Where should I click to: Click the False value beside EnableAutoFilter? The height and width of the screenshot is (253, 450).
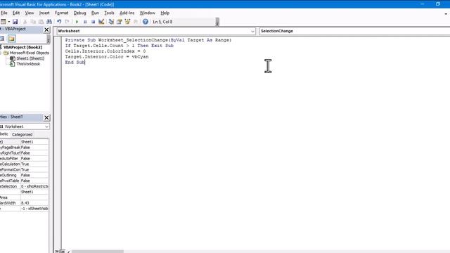(x=34, y=158)
